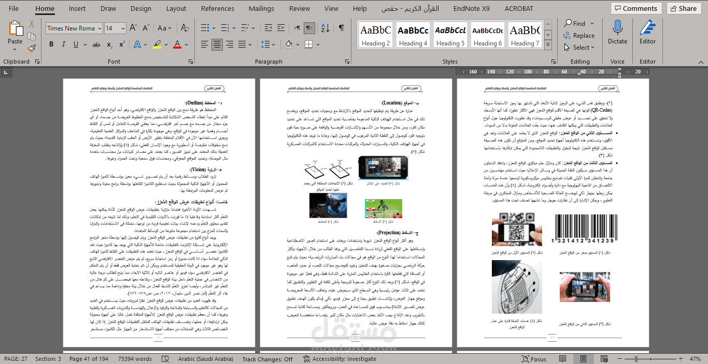Align text right
Image resolution: width=708 pixels, height=364 pixels.
[229, 44]
